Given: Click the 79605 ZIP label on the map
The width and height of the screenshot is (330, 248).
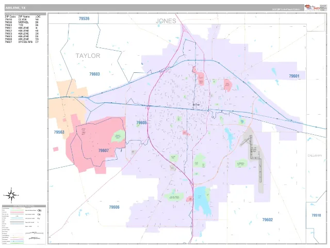Looking at the screenshot, I should click(141, 123).
